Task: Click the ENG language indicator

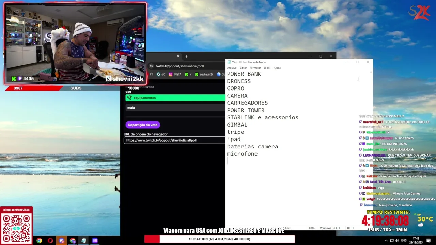Action: tap(404, 241)
